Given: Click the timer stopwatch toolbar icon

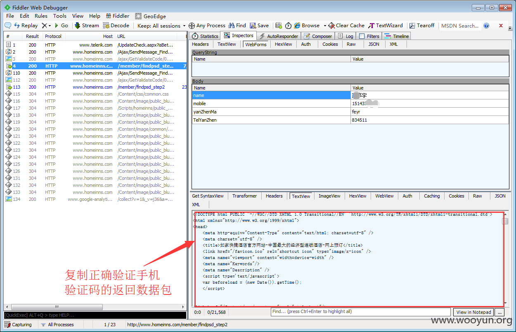Looking at the screenshot, I should pyautogui.click(x=288, y=26).
